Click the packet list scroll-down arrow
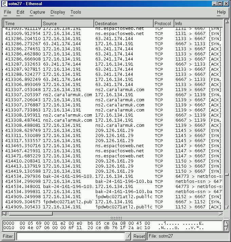231x242 pixels. tap(227, 207)
